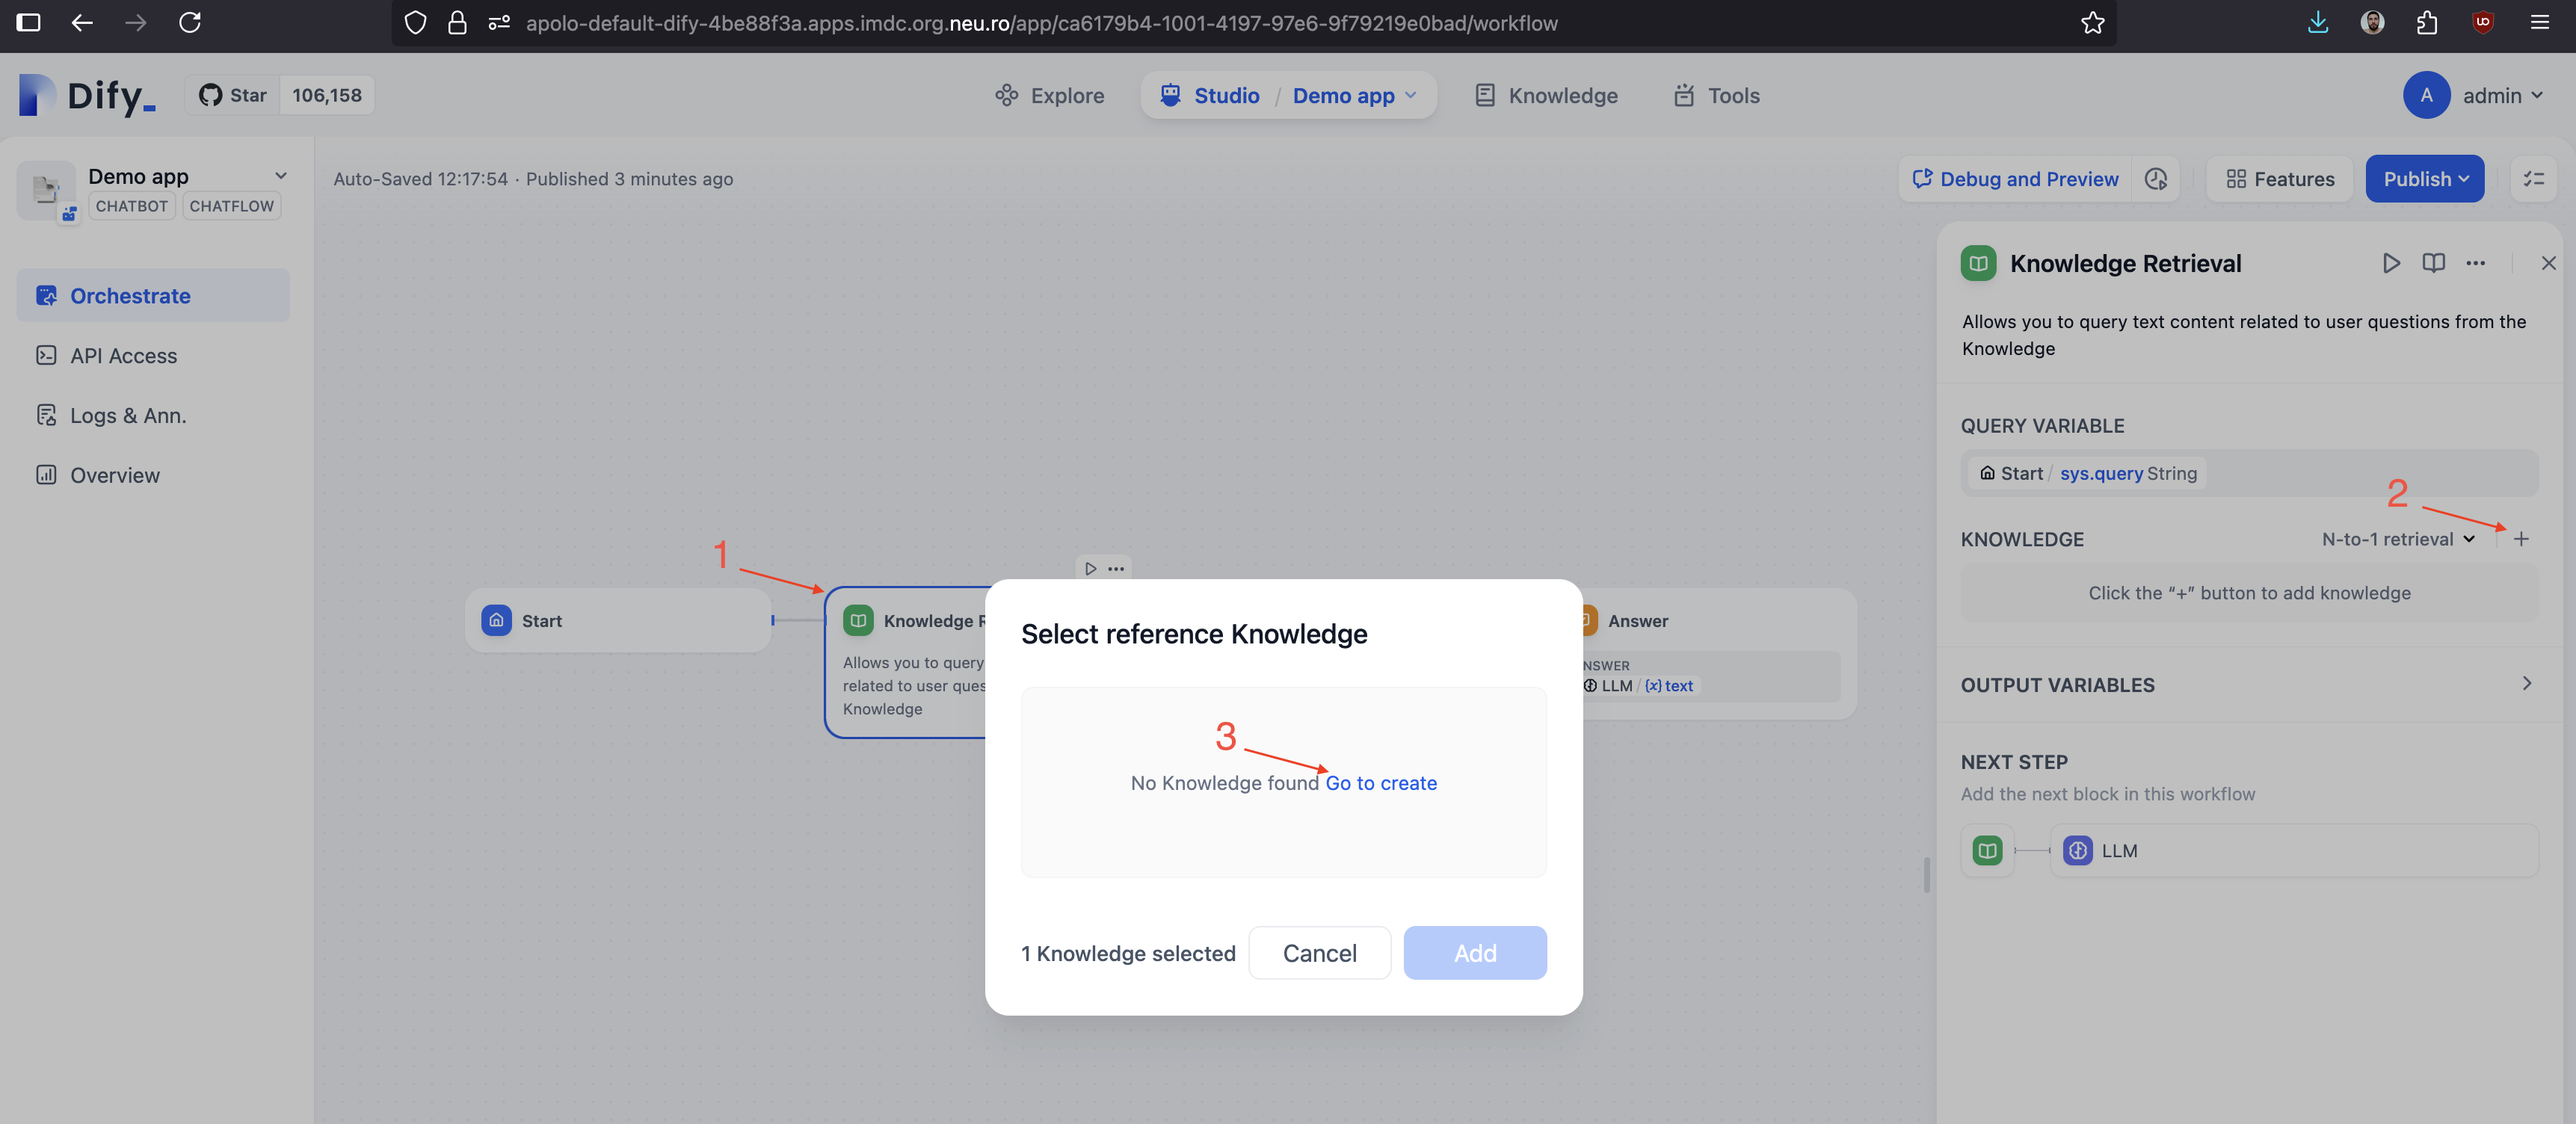This screenshot has width=2576, height=1124.
Task: Click the plus icon to add knowledge
Action: point(2521,539)
